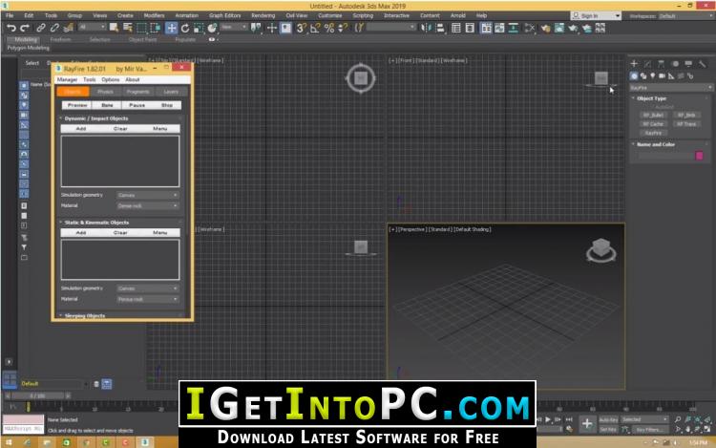Image resolution: width=716 pixels, height=448 pixels.
Task: Select the Geometry category icon
Action: pos(634,75)
